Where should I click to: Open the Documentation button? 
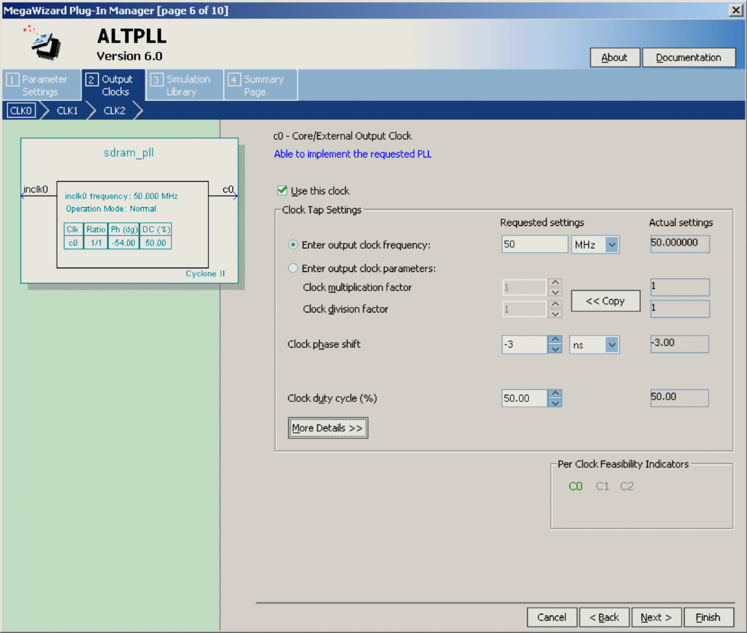(x=688, y=58)
